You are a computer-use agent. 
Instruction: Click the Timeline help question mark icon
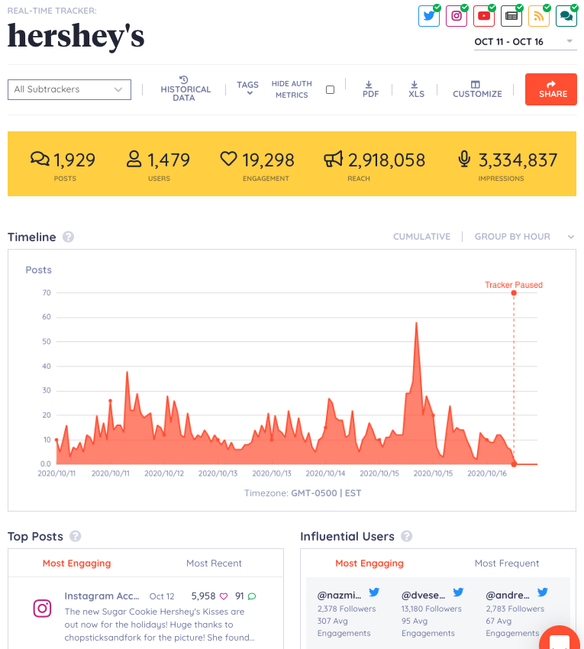[69, 237]
